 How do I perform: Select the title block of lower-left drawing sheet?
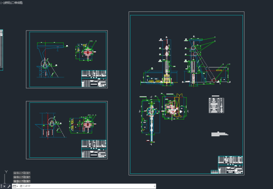click(x=94, y=148)
